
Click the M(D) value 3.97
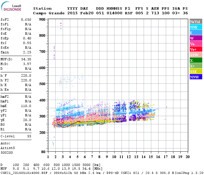click(27, 64)
